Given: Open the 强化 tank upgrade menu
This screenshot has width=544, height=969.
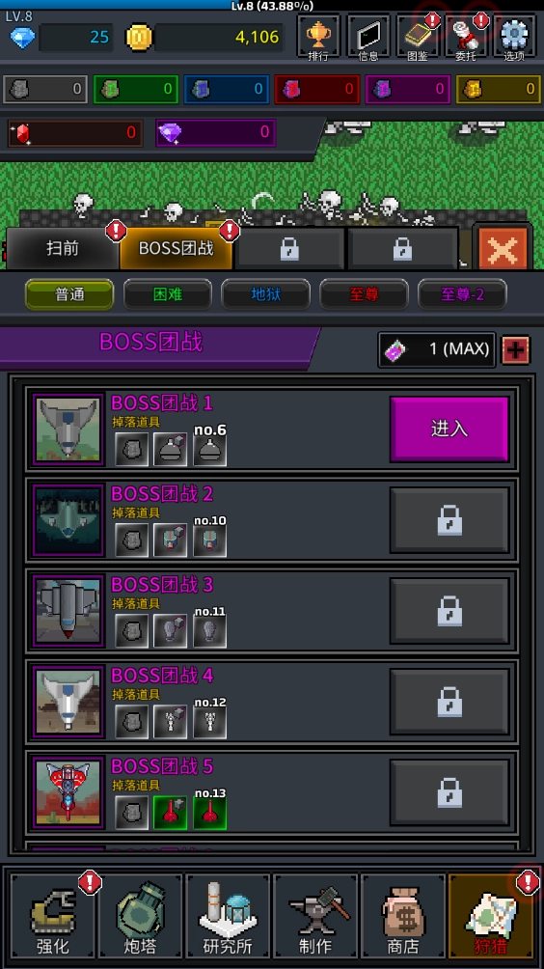Looking at the screenshot, I should [x=53, y=917].
